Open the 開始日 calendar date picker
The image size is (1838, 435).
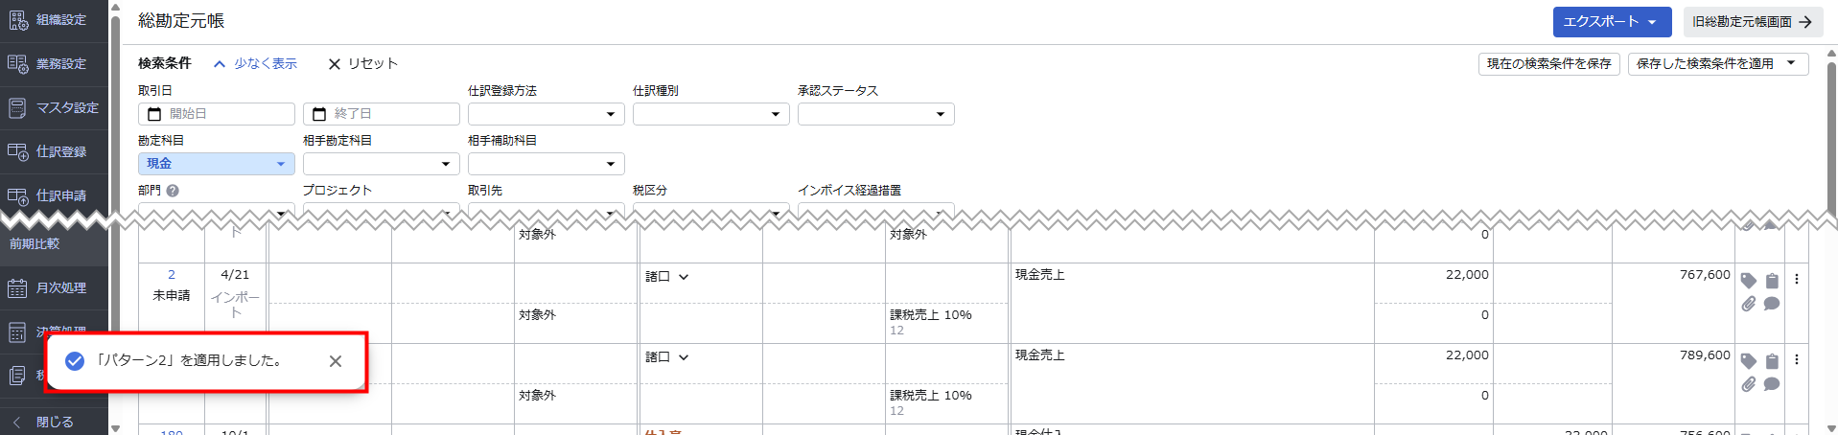[x=154, y=114]
